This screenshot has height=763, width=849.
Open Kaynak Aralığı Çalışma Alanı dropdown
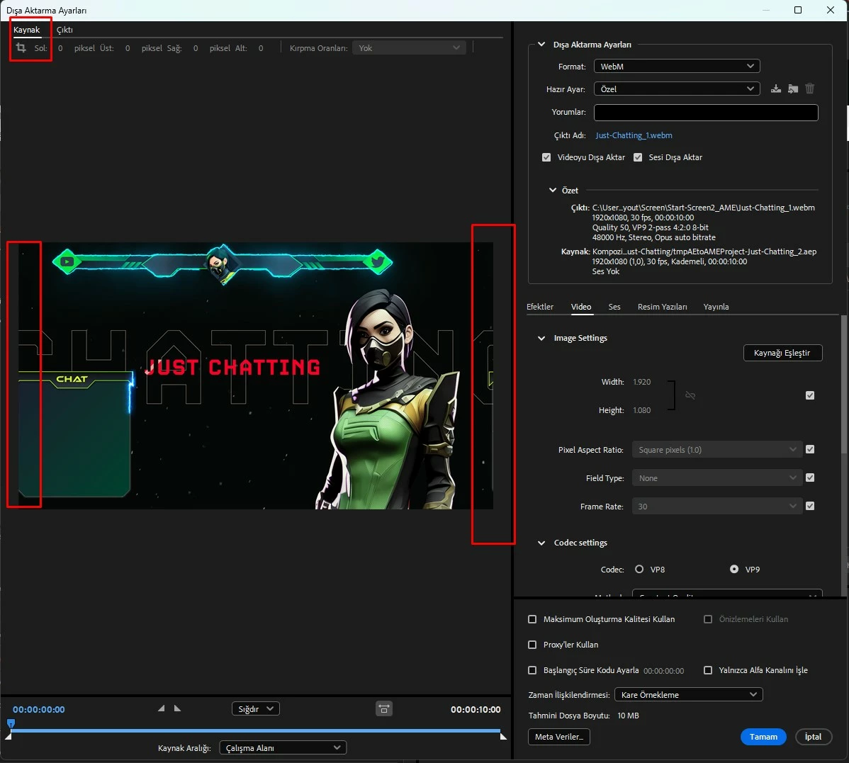[x=283, y=748]
